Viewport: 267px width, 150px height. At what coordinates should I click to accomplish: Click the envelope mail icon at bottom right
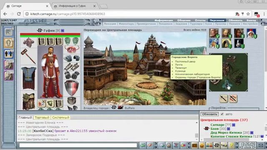click(x=261, y=145)
